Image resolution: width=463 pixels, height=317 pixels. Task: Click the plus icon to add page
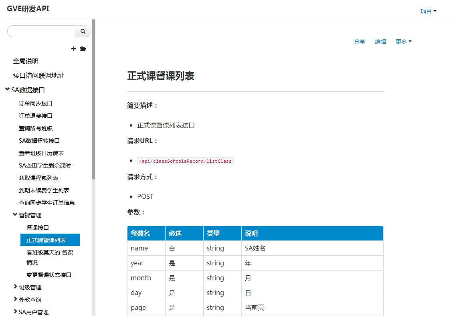[73, 49]
